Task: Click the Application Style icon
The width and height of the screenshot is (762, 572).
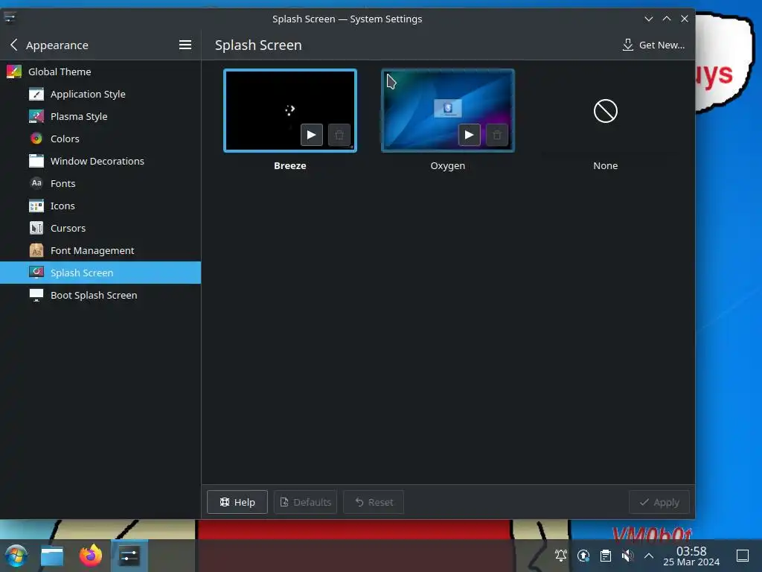Action: (x=36, y=94)
